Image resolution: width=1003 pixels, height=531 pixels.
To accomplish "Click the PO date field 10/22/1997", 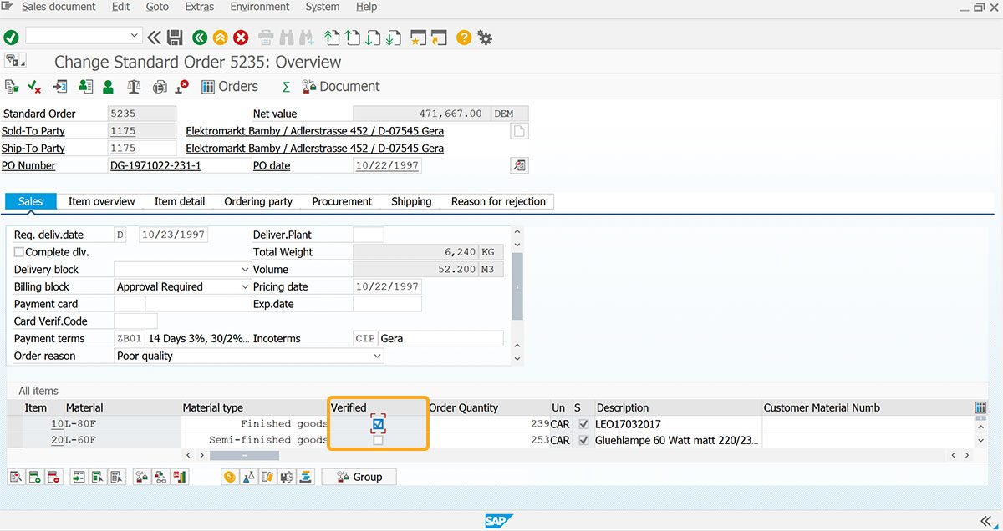I will (x=387, y=165).
